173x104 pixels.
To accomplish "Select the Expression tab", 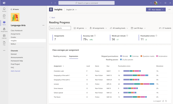I will coord(74,56).
